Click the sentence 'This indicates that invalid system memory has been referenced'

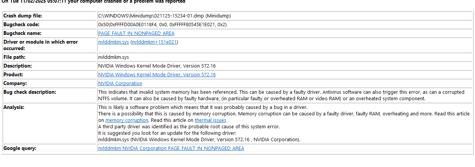pos(167,92)
